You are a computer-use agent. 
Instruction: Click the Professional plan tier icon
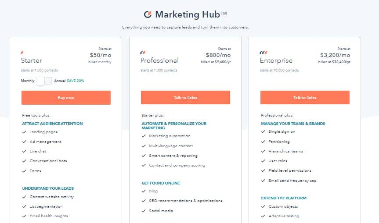142,53
